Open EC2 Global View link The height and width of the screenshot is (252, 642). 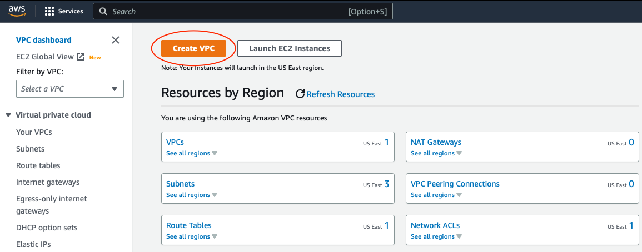point(45,57)
